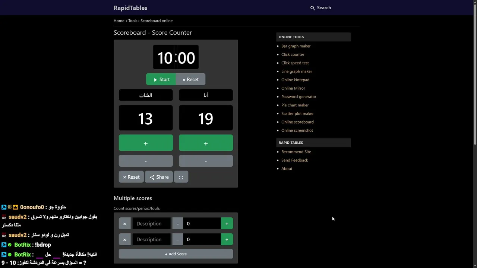Subtract a point from الشات team
Viewport: 477px width, 268px height.
tap(146, 161)
